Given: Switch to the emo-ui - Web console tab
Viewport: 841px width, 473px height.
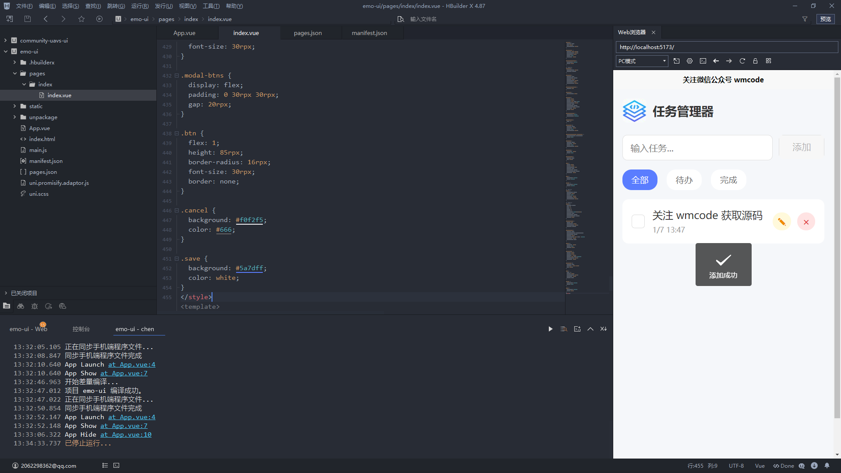Looking at the screenshot, I should pos(28,329).
